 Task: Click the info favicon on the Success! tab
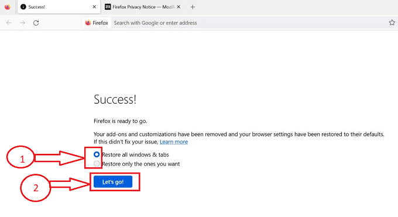(x=23, y=7)
